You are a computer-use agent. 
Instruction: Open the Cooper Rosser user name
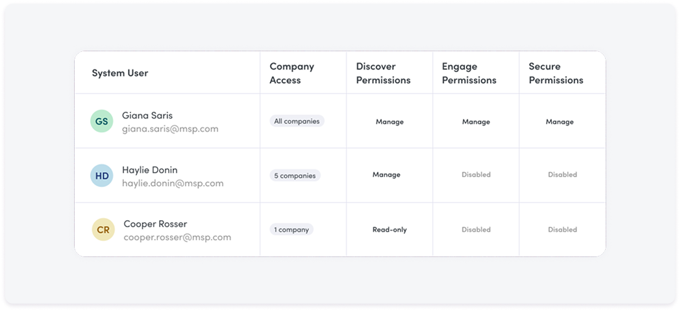click(156, 224)
